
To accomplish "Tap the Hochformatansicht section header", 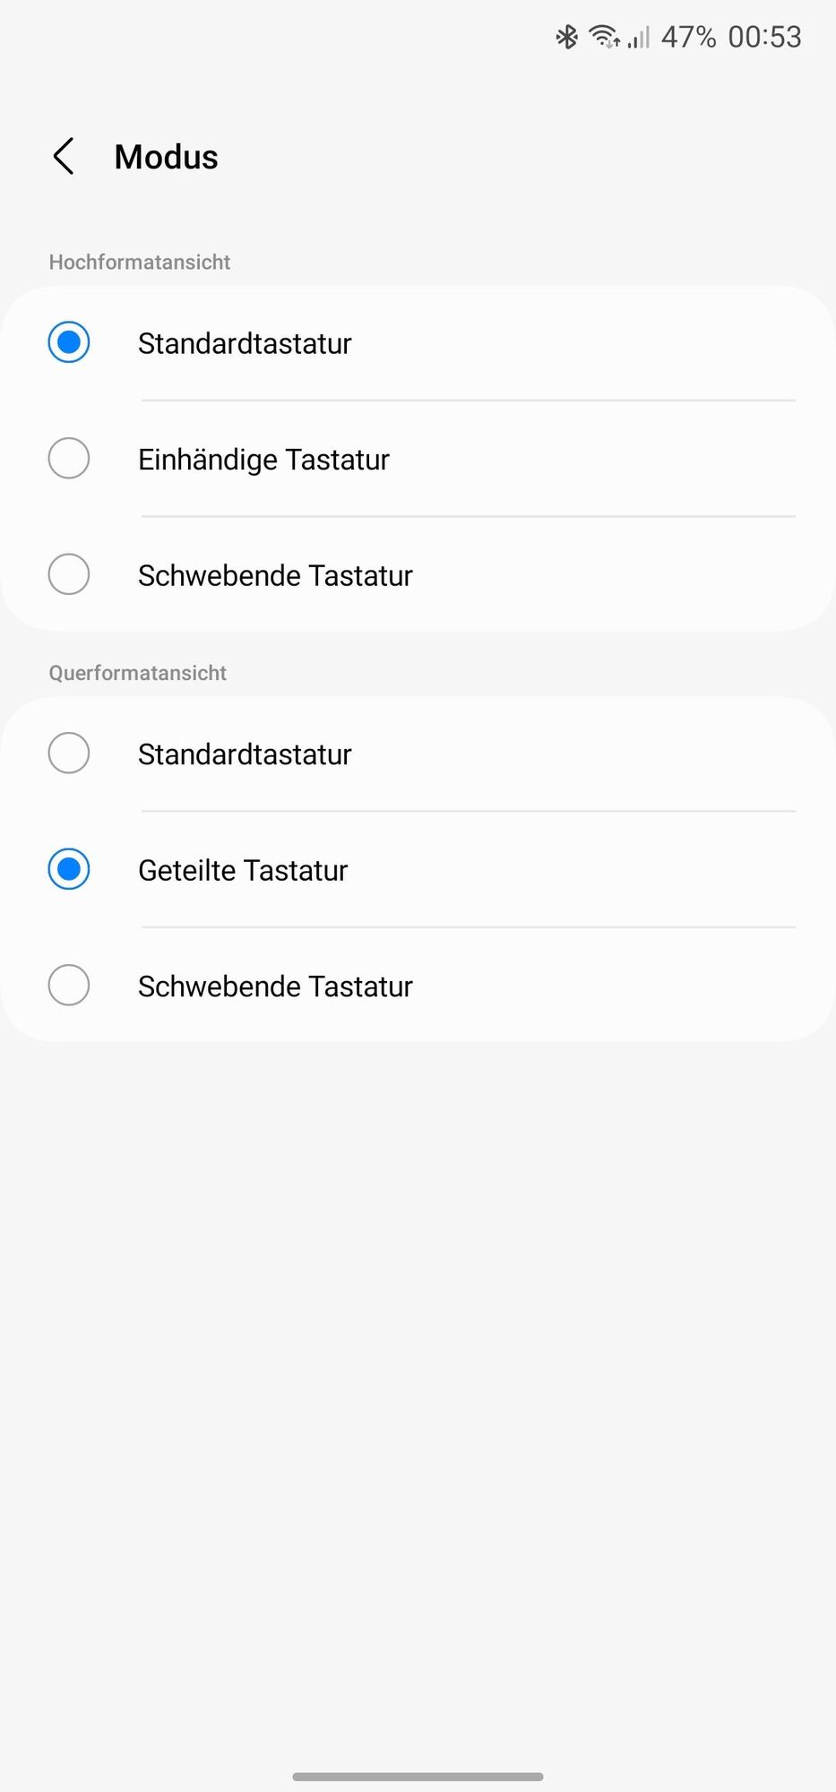I will (140, 262).
